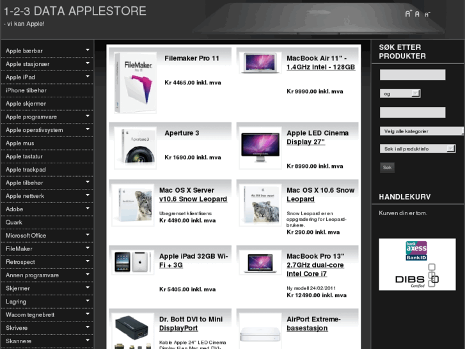Click the BankAxess BankID logo

pos(416,250)
